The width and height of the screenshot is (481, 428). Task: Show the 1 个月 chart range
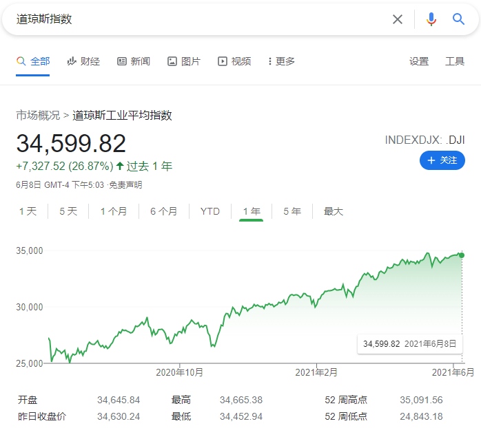point(114,211)
